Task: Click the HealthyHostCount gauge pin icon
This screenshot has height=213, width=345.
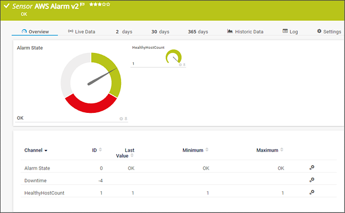Action: 184,65
